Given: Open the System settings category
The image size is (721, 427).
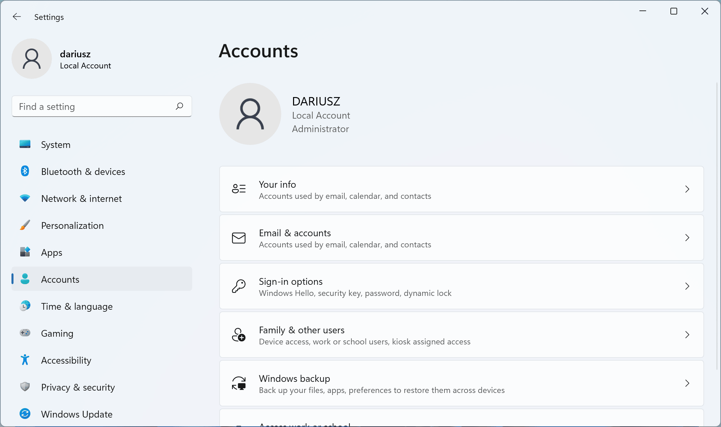Looking at the screenshot, I should point(102,144).
